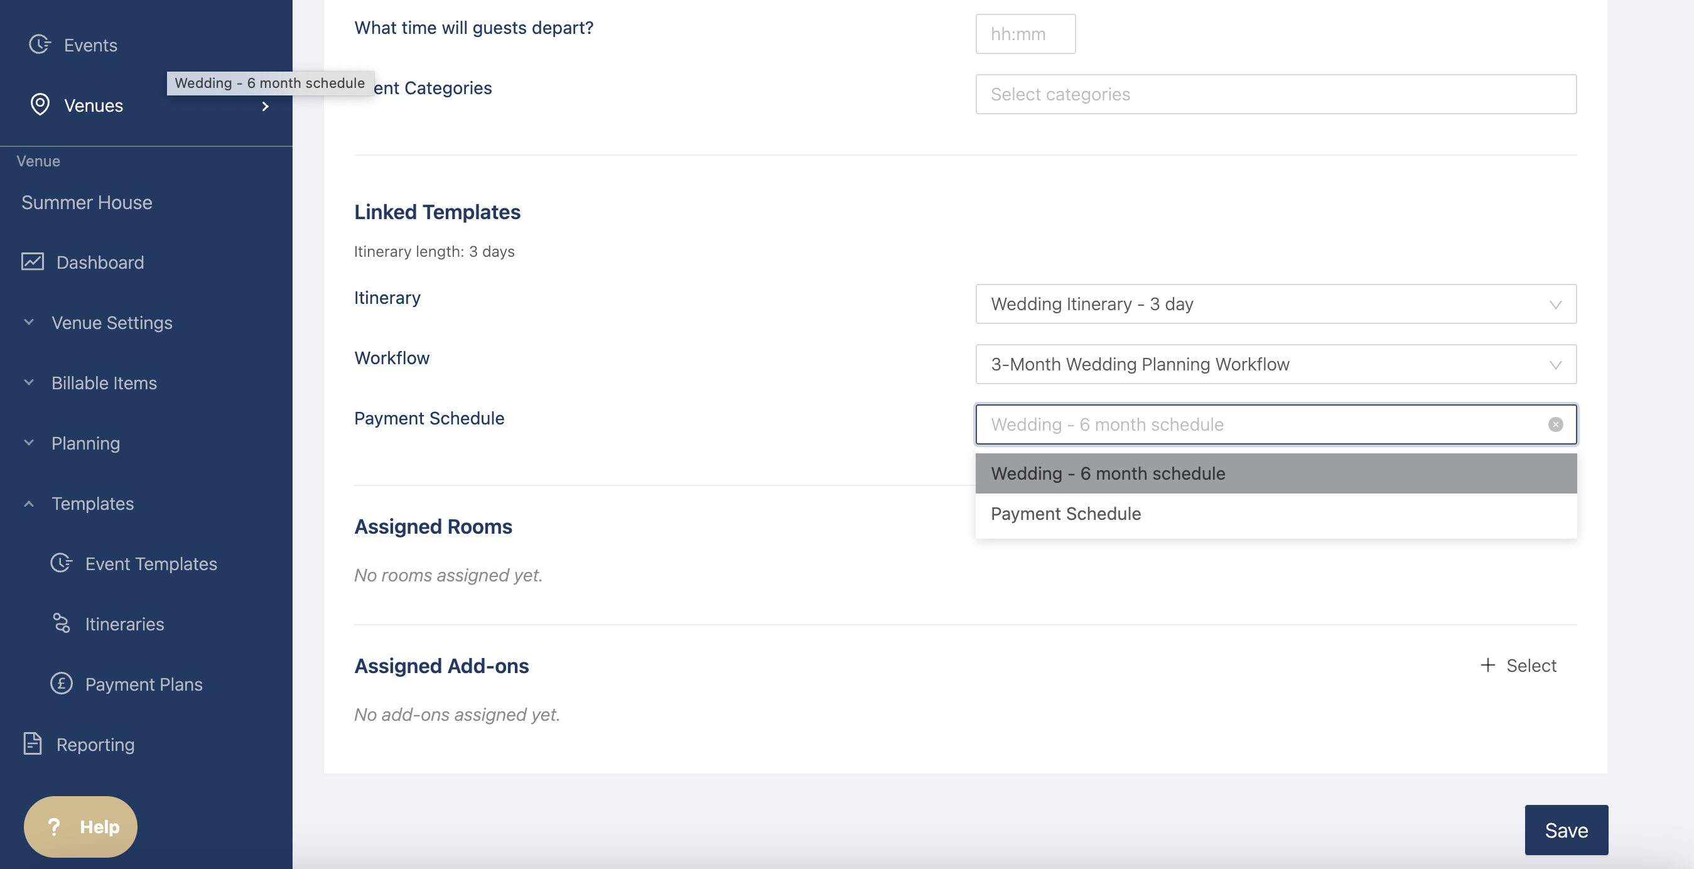Open the Itinerary template dropdown

[1275, 304]
